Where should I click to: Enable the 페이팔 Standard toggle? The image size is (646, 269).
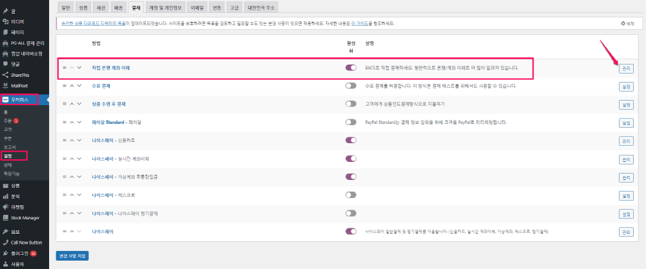351,122
